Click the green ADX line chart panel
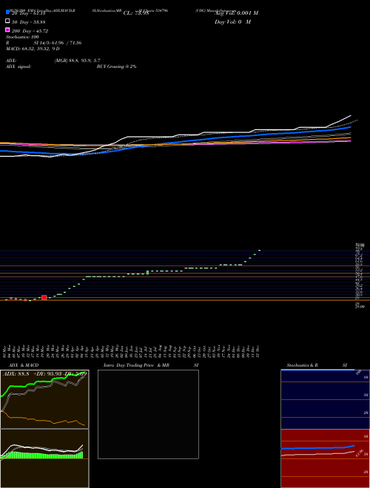The height and width of the screenshot is (488, 370). [x=44, y=399]
